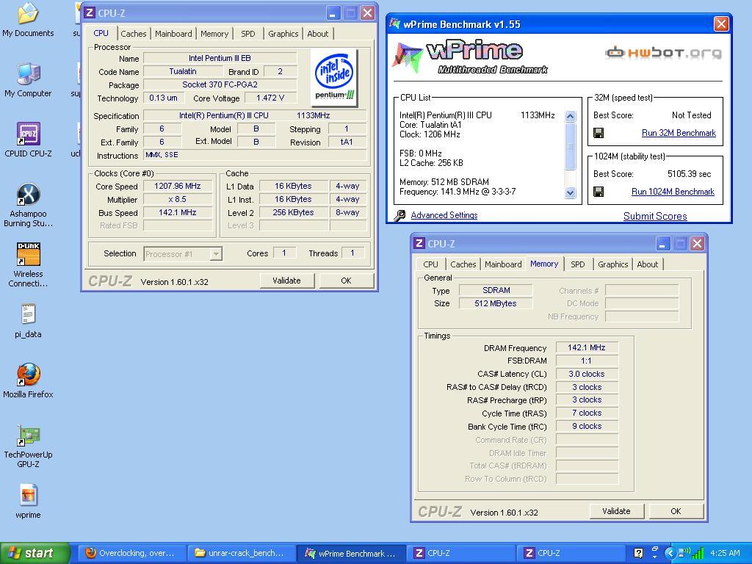This screenshot has width=752, height=564.
Task: Open SPD tab in lower CPU-Z window
Action: (x=578, y=264)
